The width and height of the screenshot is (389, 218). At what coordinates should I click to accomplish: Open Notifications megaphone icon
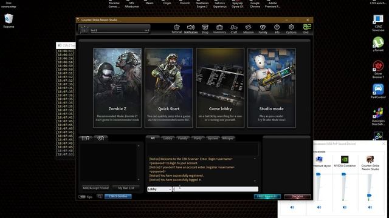point(191,29)
